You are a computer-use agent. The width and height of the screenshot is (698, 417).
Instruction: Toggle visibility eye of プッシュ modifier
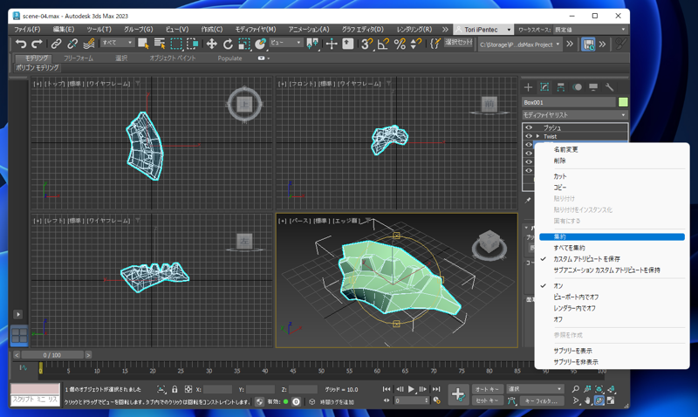529,127
